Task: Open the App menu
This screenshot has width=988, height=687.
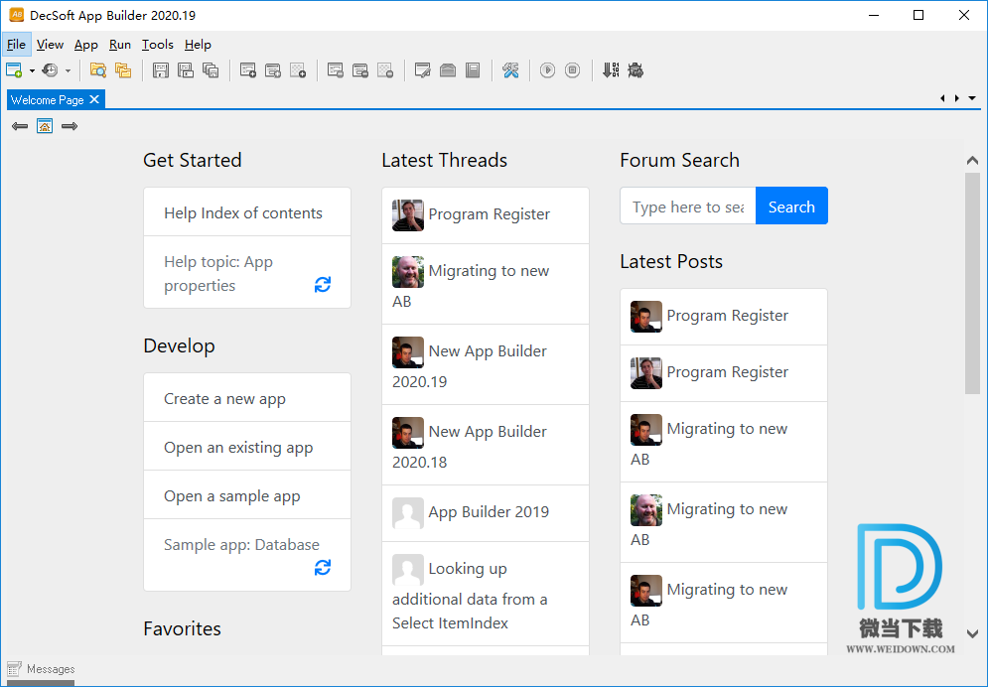Action: click(x=85, y=45)
